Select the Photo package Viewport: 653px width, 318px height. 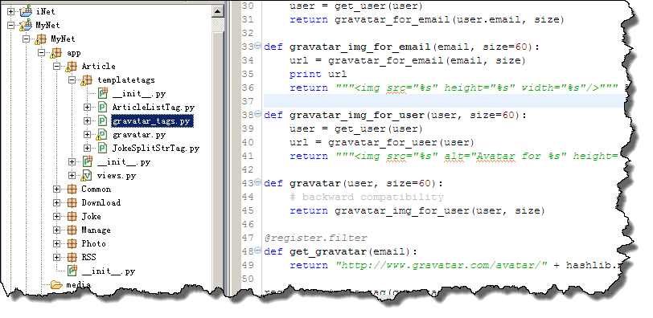94,243
